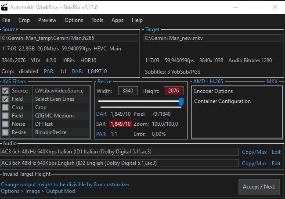Screen dimensions: 285x199
Task: Open the Preview menu
Action: click(47, 20)
